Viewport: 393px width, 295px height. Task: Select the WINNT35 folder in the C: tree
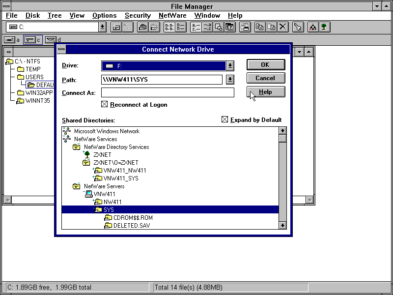[33, 101]
